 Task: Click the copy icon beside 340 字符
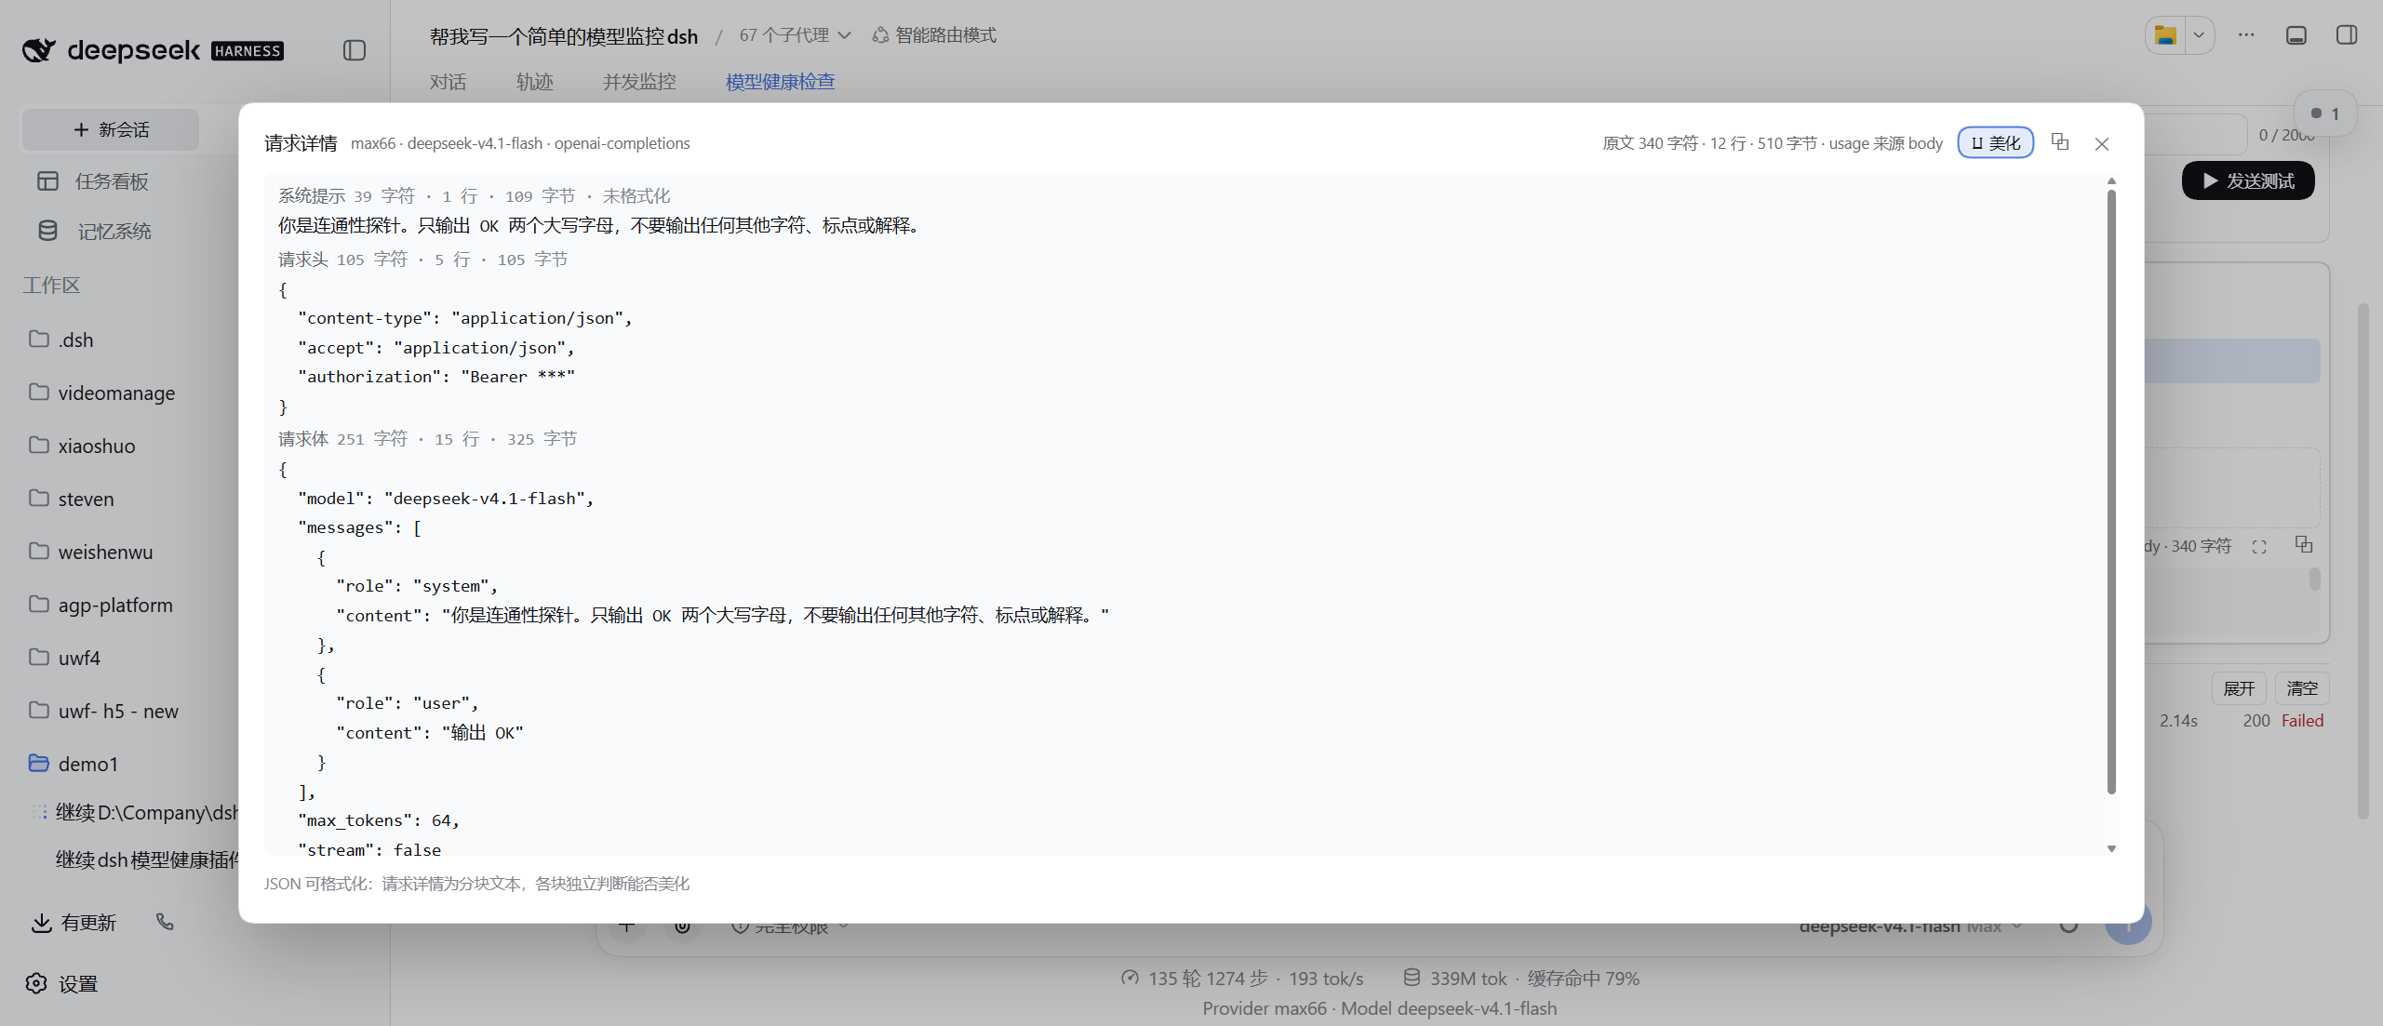click(x=2304, y=545)
